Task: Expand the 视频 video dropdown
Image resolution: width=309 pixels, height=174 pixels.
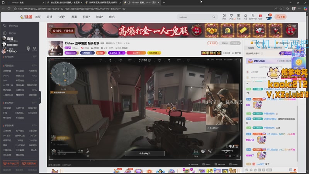Action: pos(86,17)
